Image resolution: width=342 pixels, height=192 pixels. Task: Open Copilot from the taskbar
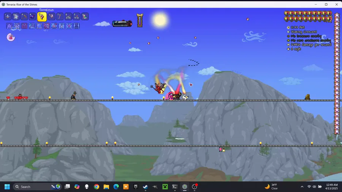coord(77,187)
